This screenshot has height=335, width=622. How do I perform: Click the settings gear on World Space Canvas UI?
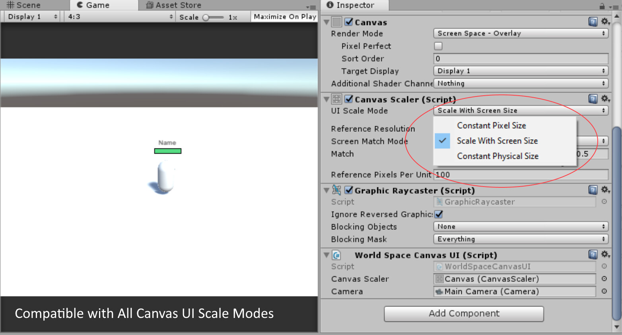(605, 254)
